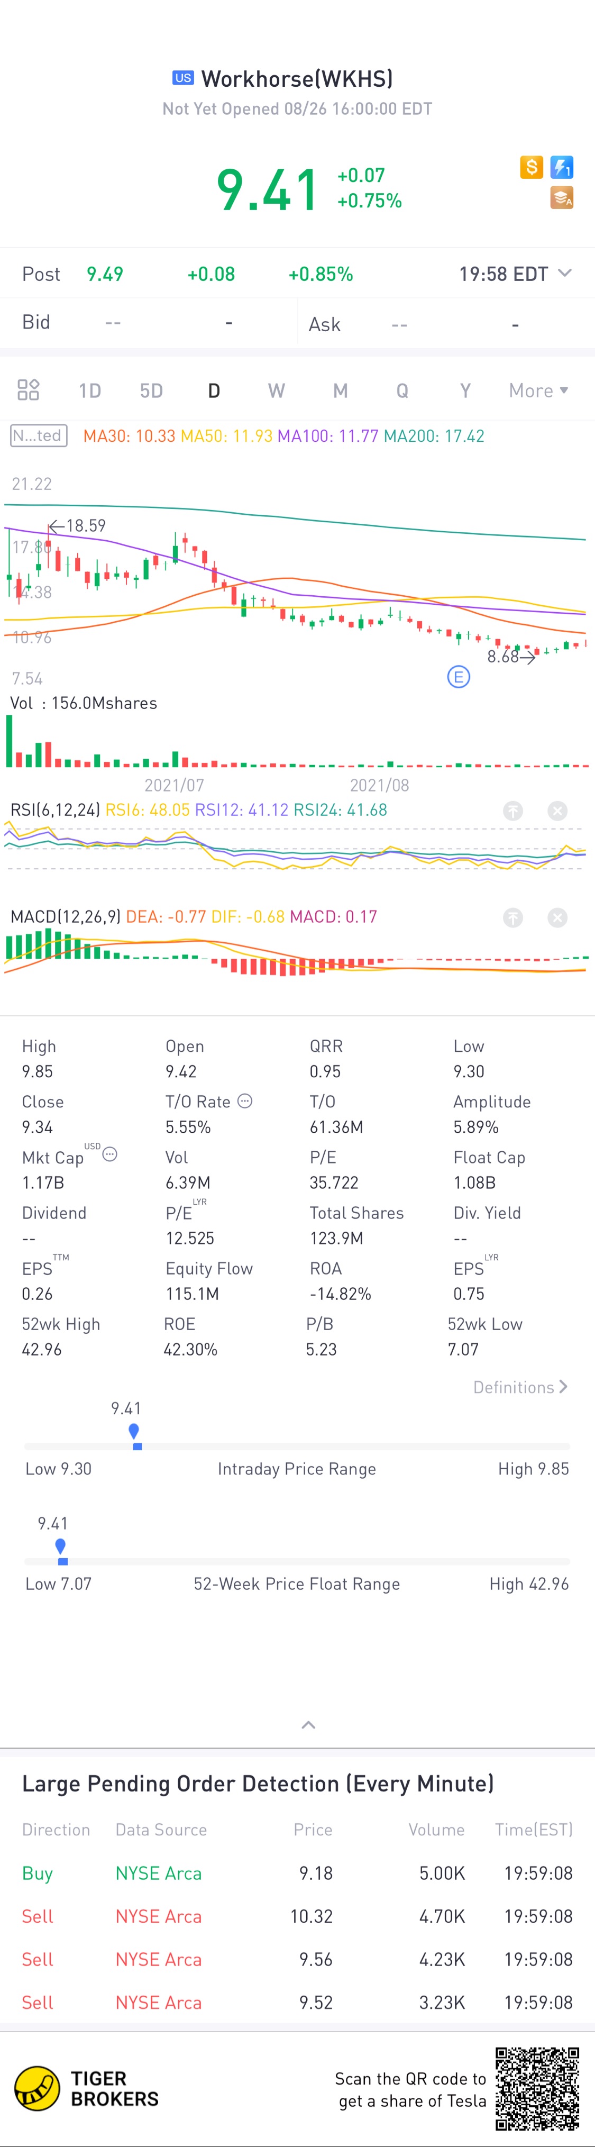Tap the ROE value 42.30%
Viewport: 595px width, 2147px height.
[x=190, y=1349]
